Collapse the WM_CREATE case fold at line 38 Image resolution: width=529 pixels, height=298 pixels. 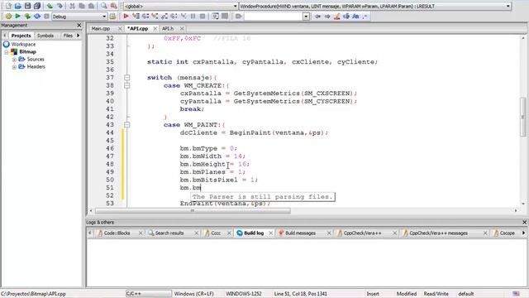coord(126,85)
